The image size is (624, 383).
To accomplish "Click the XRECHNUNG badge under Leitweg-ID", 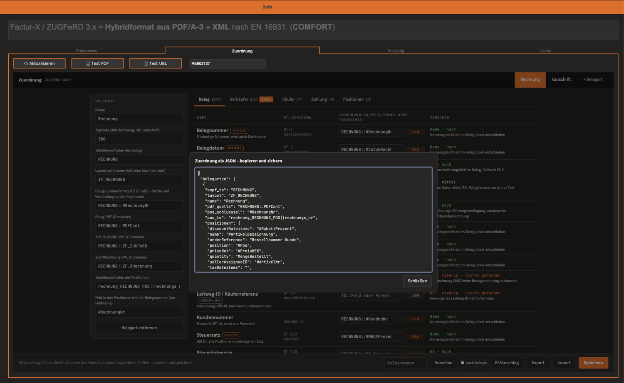I will pos(210,300).
